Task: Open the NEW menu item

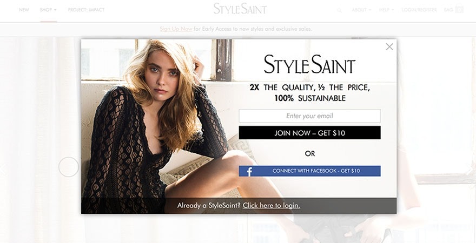Action: 24,10
